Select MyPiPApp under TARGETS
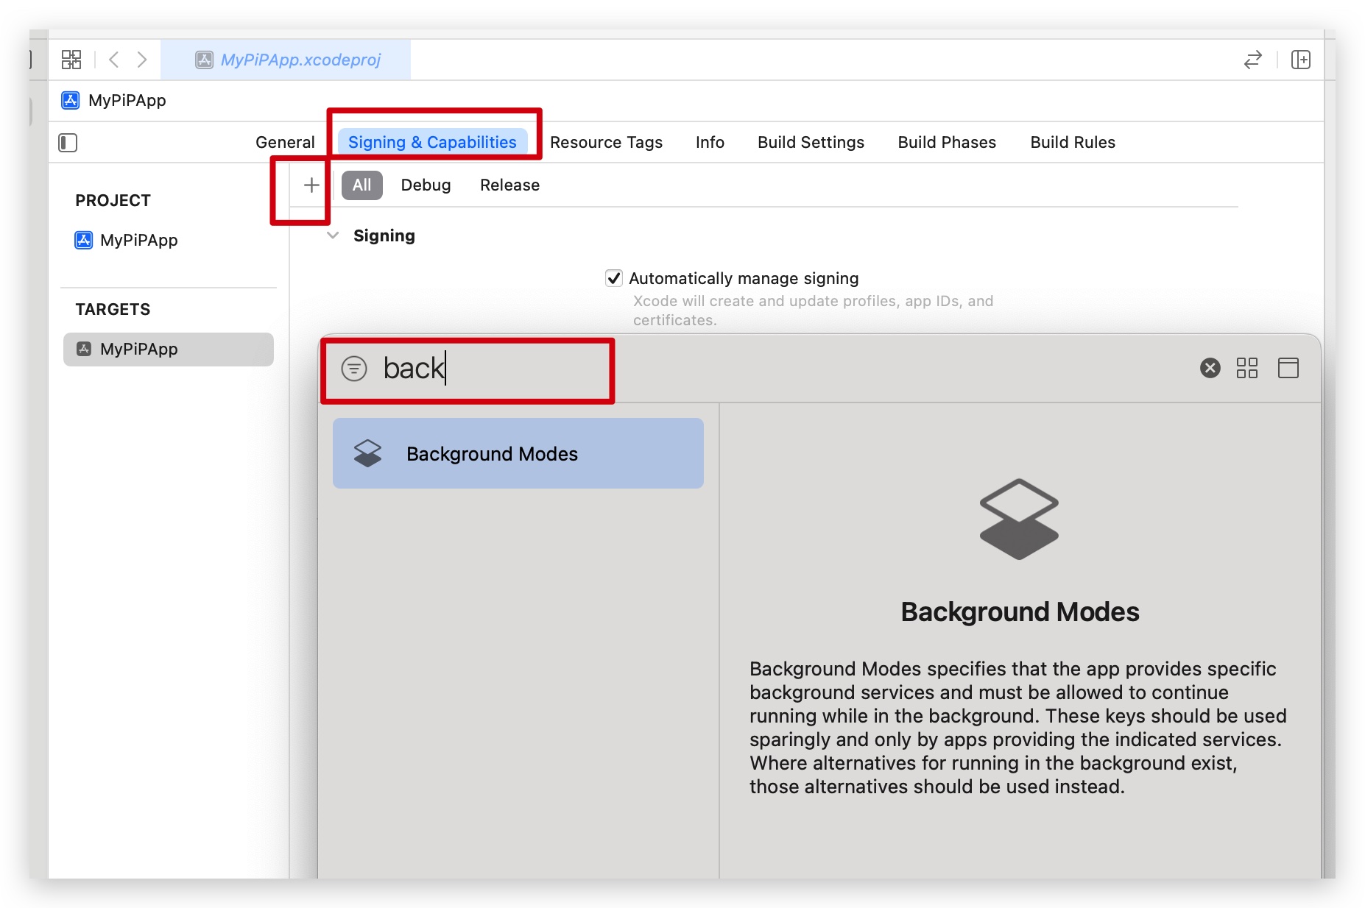 [x=169, y=350]
